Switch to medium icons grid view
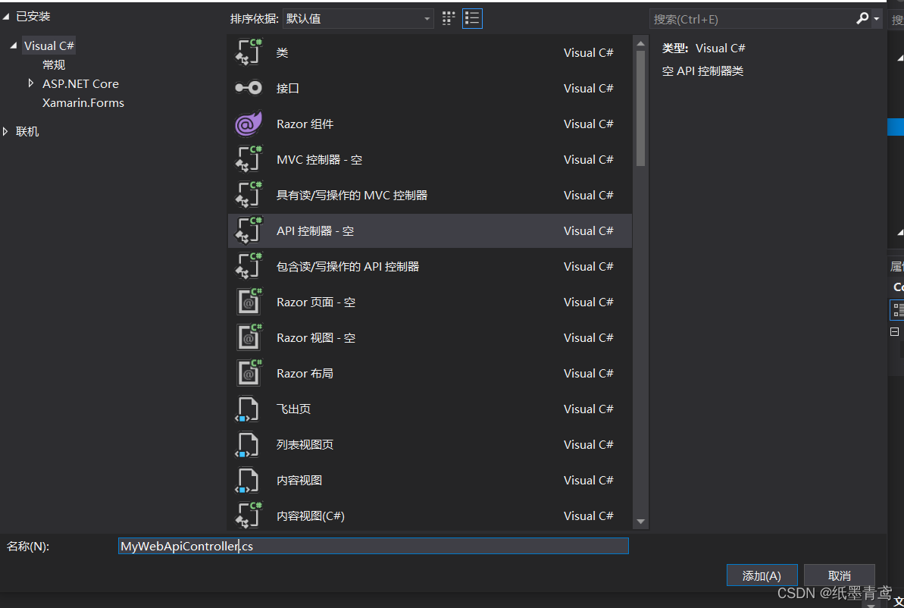 click(449, 18)
